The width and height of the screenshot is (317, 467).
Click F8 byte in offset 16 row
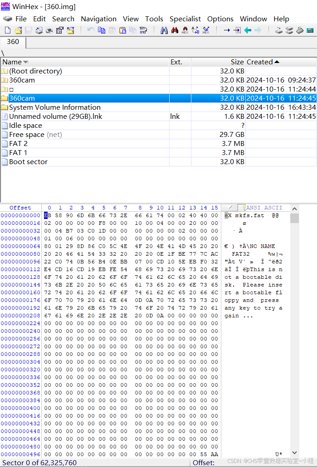coord(102,223)
